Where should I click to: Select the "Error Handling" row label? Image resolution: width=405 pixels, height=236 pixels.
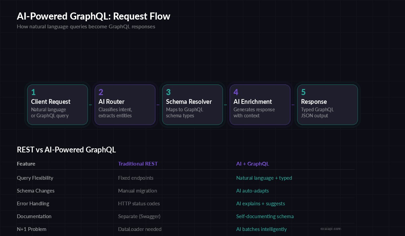click(33, 203)
